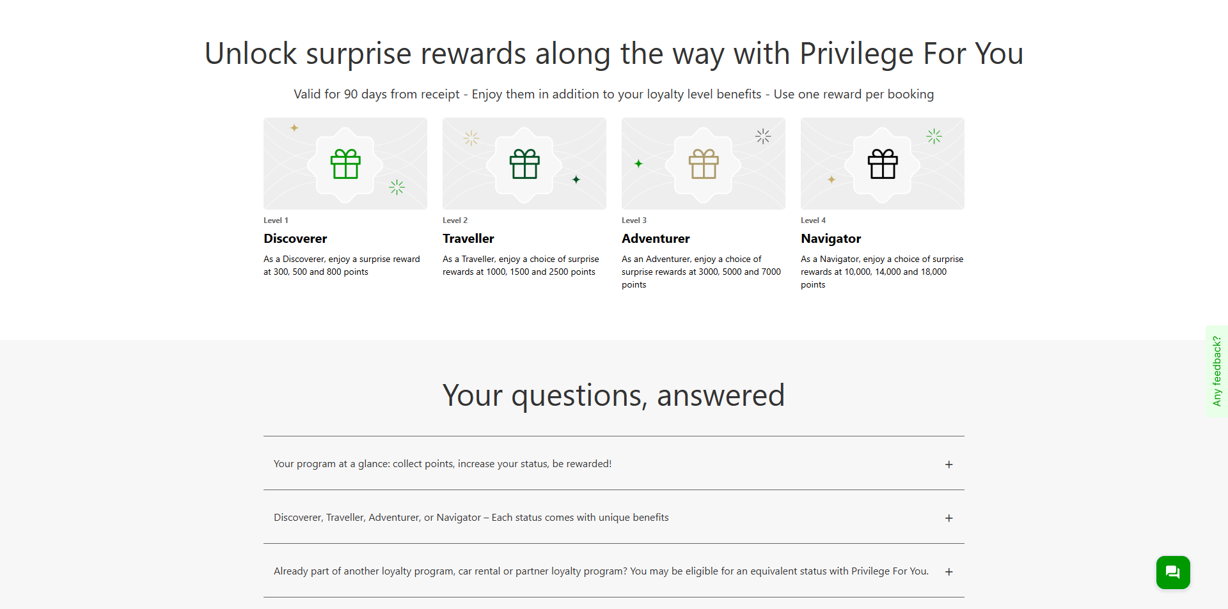
Task: Click the Level 4 label
Action: tap(813, 220)
